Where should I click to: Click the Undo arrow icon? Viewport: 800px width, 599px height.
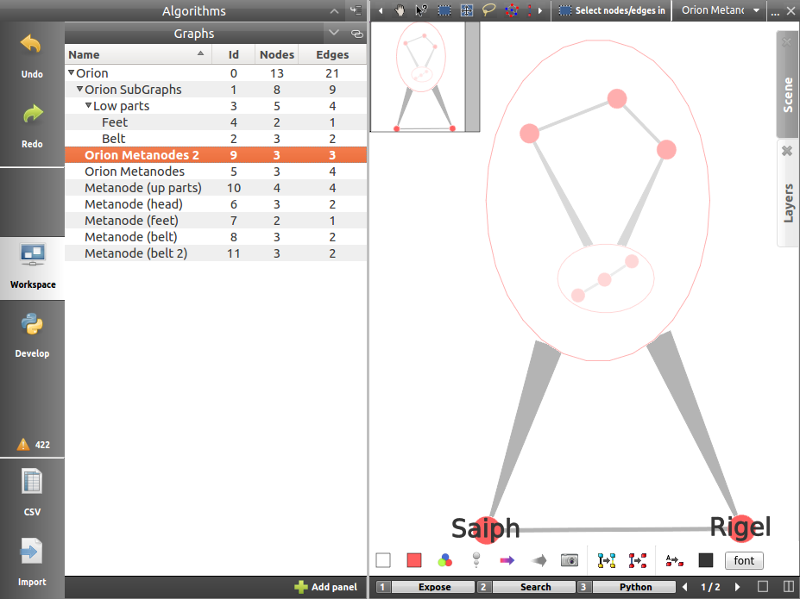click(x=31, y=45)
